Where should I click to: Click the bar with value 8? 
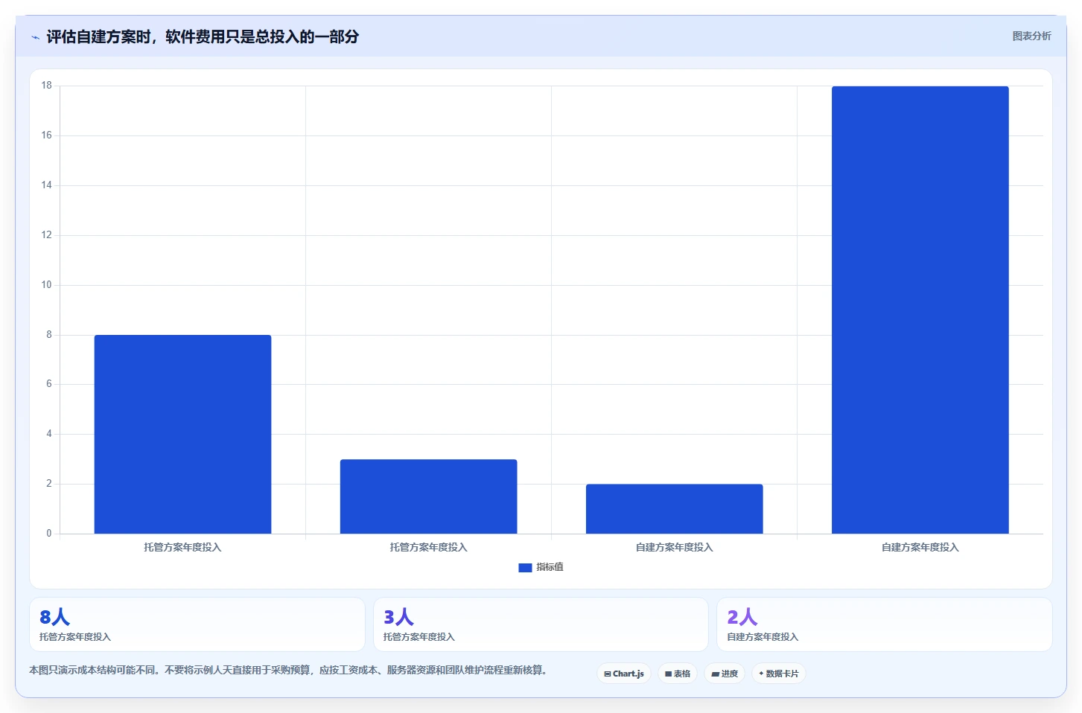(x=182, y=434)
